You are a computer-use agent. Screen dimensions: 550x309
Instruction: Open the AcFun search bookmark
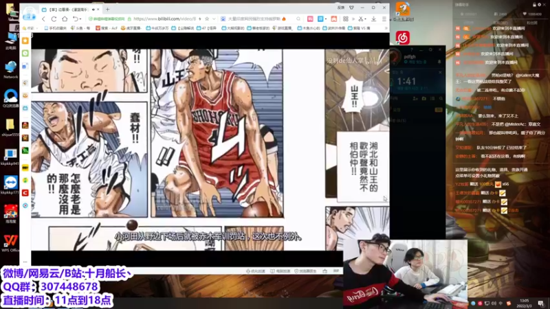coord(107,28)
